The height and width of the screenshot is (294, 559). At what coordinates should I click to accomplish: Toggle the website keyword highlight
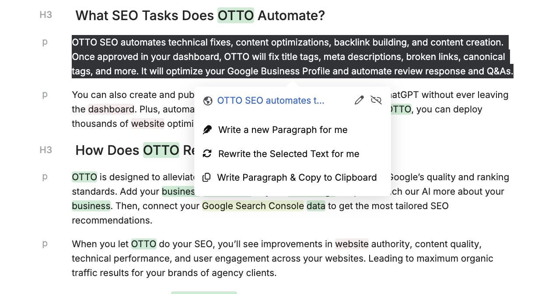[352, 244]
